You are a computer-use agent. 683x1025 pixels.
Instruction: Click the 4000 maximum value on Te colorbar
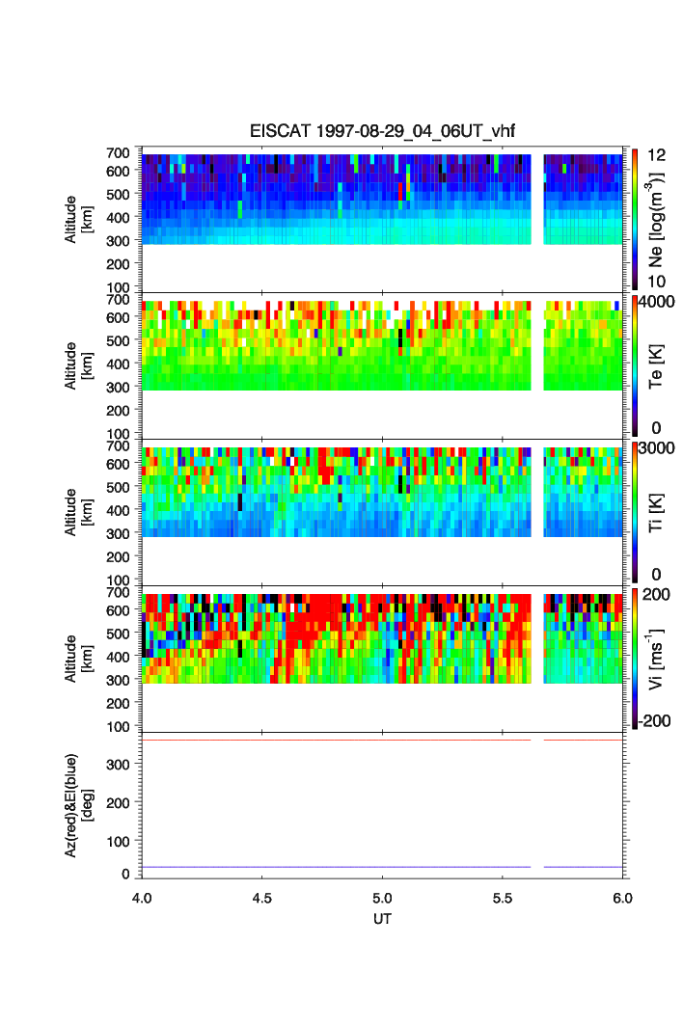(656, 302)
